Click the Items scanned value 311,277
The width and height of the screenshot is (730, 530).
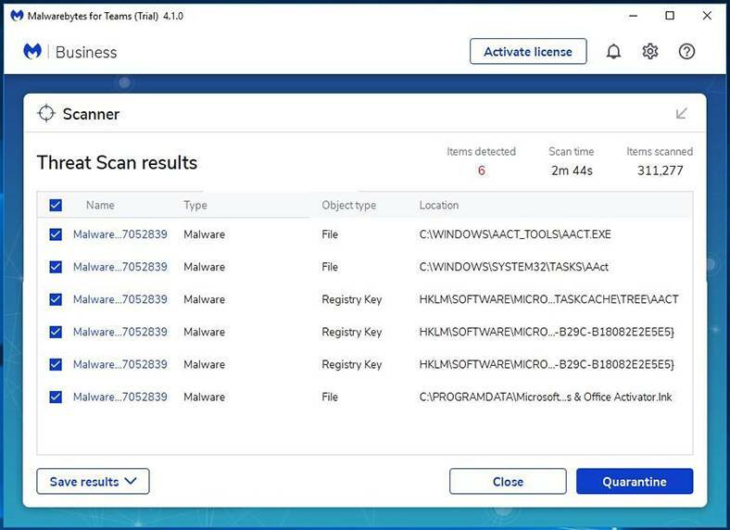click(x=660, y=170)
